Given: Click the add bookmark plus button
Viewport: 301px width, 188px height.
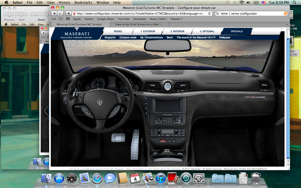Looking at the screenshot, I should (68, 14).
